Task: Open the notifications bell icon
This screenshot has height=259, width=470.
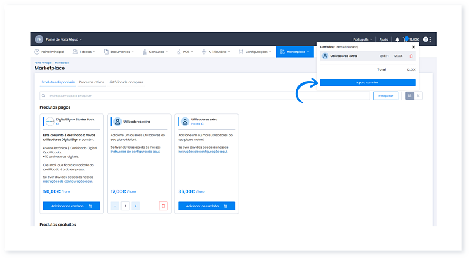Action: (x=397, y=39)
